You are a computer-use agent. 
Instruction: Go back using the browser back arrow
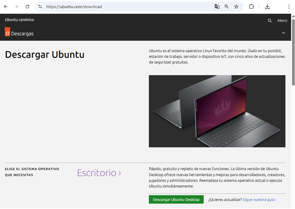(6, 7)
